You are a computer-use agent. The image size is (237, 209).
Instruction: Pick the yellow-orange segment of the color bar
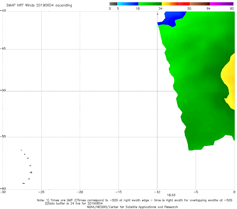(170, 4)
